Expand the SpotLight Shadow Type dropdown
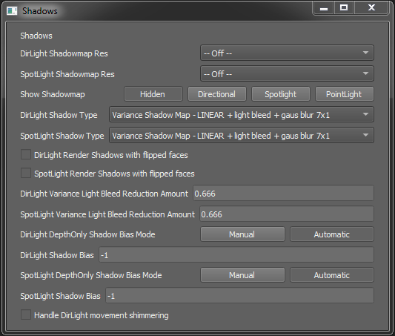 (x=242, y=135)
